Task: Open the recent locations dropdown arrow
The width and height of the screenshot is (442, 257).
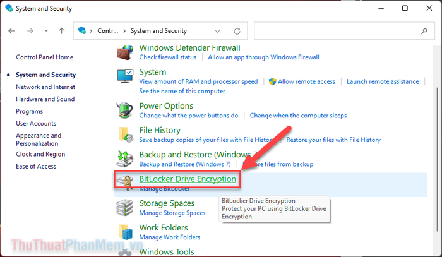Action: pos(46,31)
